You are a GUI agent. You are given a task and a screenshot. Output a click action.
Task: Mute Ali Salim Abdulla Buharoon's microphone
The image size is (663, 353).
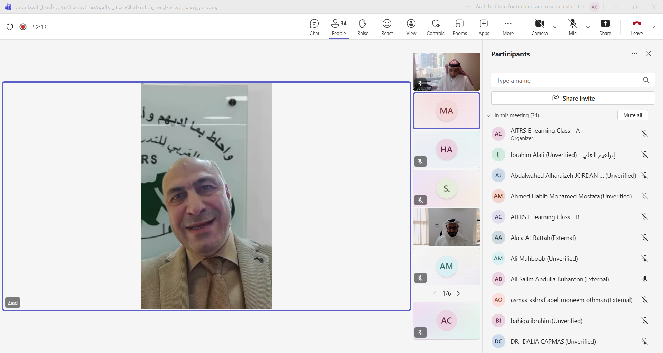pos(645,279)
